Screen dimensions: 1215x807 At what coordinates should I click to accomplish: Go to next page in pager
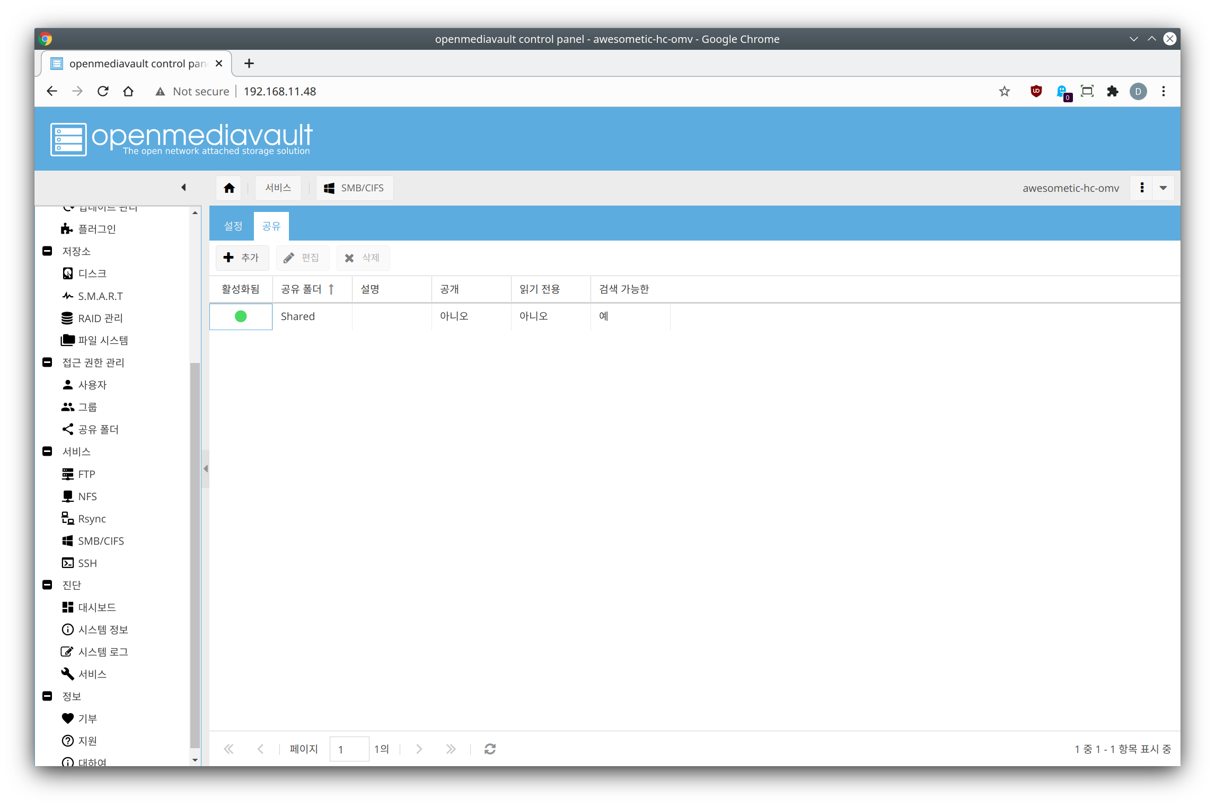[x=419, y=749]
